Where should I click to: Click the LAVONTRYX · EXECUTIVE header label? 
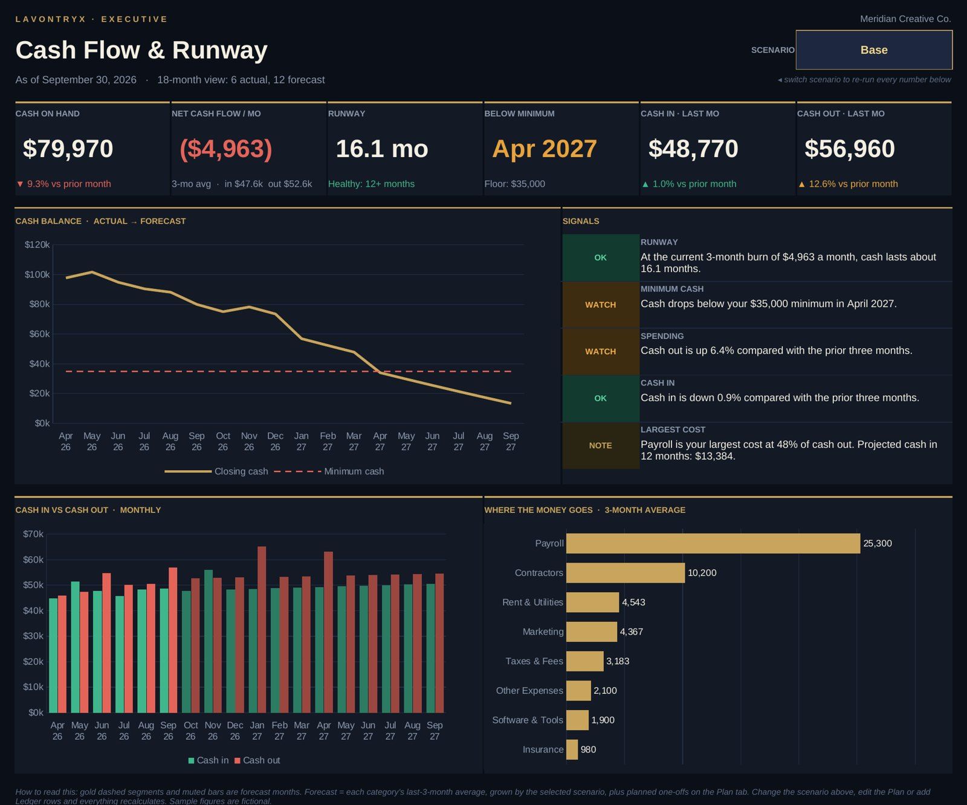click(x=91, y=19)
